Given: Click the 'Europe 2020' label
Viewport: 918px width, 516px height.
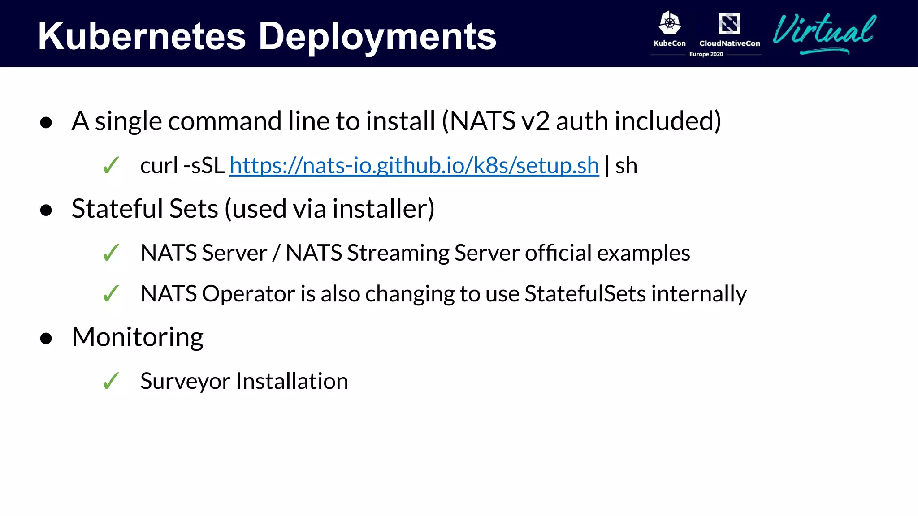Looking at the screenshot, I should tap(706, 54).
